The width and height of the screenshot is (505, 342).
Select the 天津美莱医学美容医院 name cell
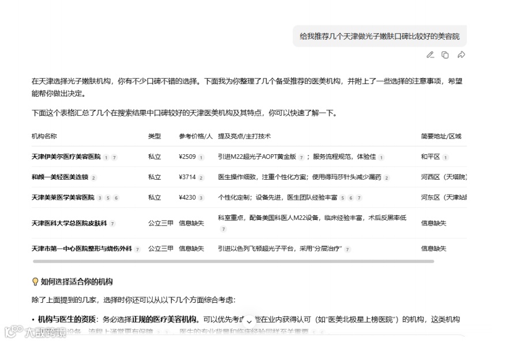coord(63,197)
